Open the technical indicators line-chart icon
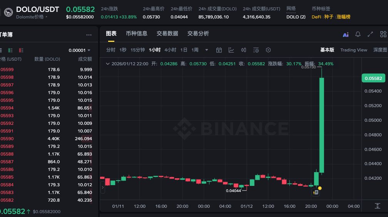 (231, 50)
